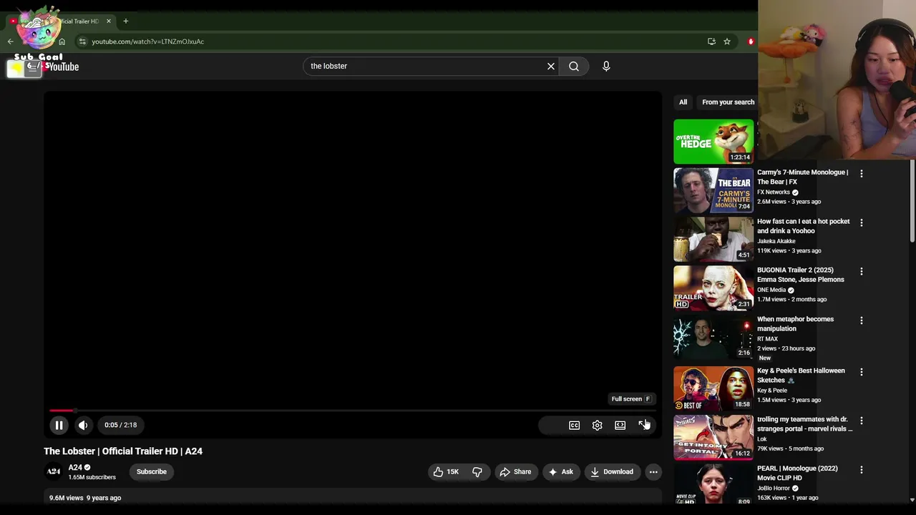The width and height of the screenshot is (916, 515).
Task: Enter full screen mode
Action: click(643, 425)
